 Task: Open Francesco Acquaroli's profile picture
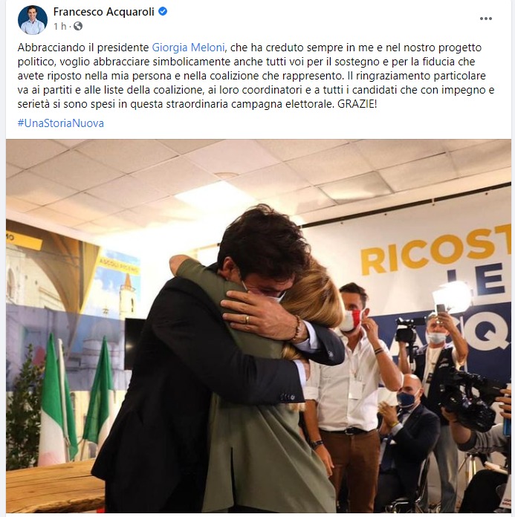click(x=33, y=20)
